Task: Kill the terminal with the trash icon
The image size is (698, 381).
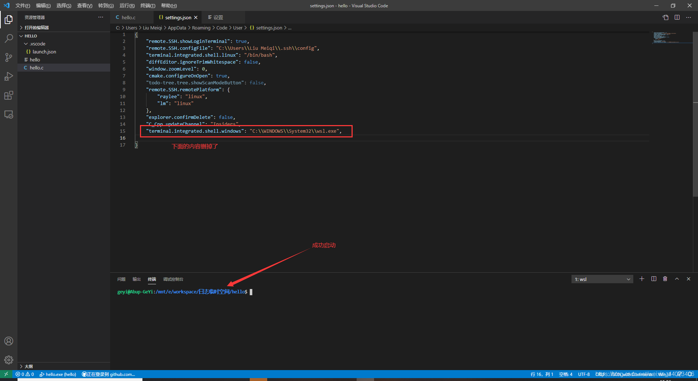Action: point(665,279)
